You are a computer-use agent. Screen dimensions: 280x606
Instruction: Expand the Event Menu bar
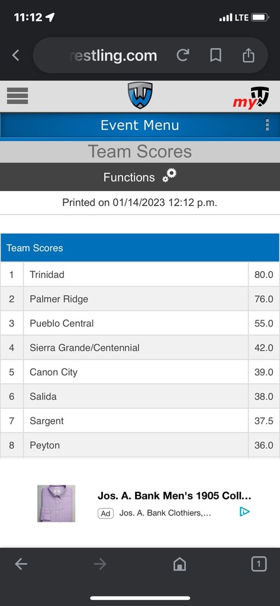[140, 125]
